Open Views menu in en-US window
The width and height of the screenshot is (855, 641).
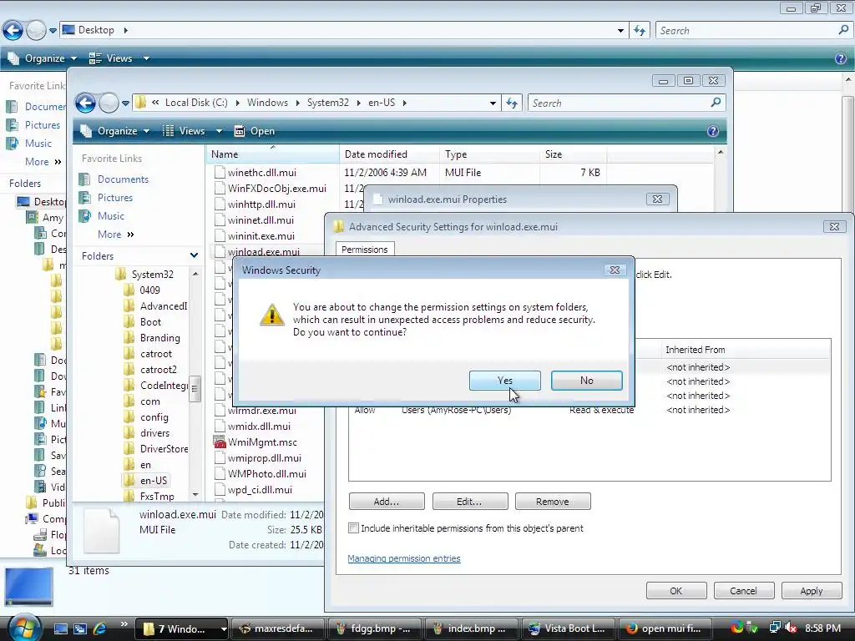[x=192, y=131]
